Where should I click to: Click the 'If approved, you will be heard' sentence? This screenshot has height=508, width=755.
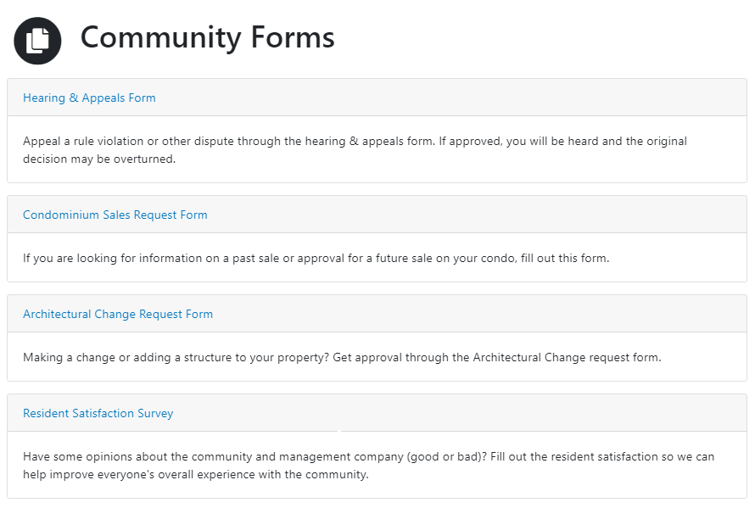[x=563, y=141]
